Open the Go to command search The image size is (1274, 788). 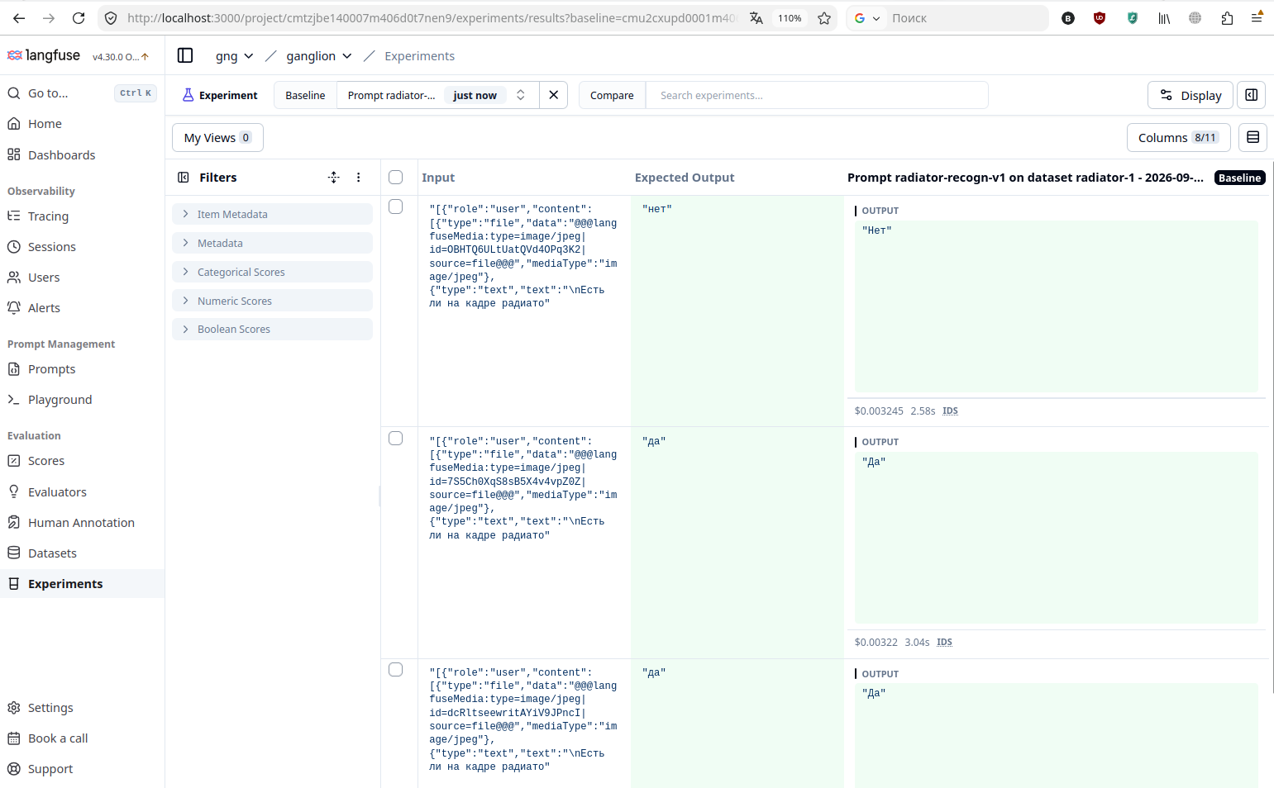click(x=82, y=93)
